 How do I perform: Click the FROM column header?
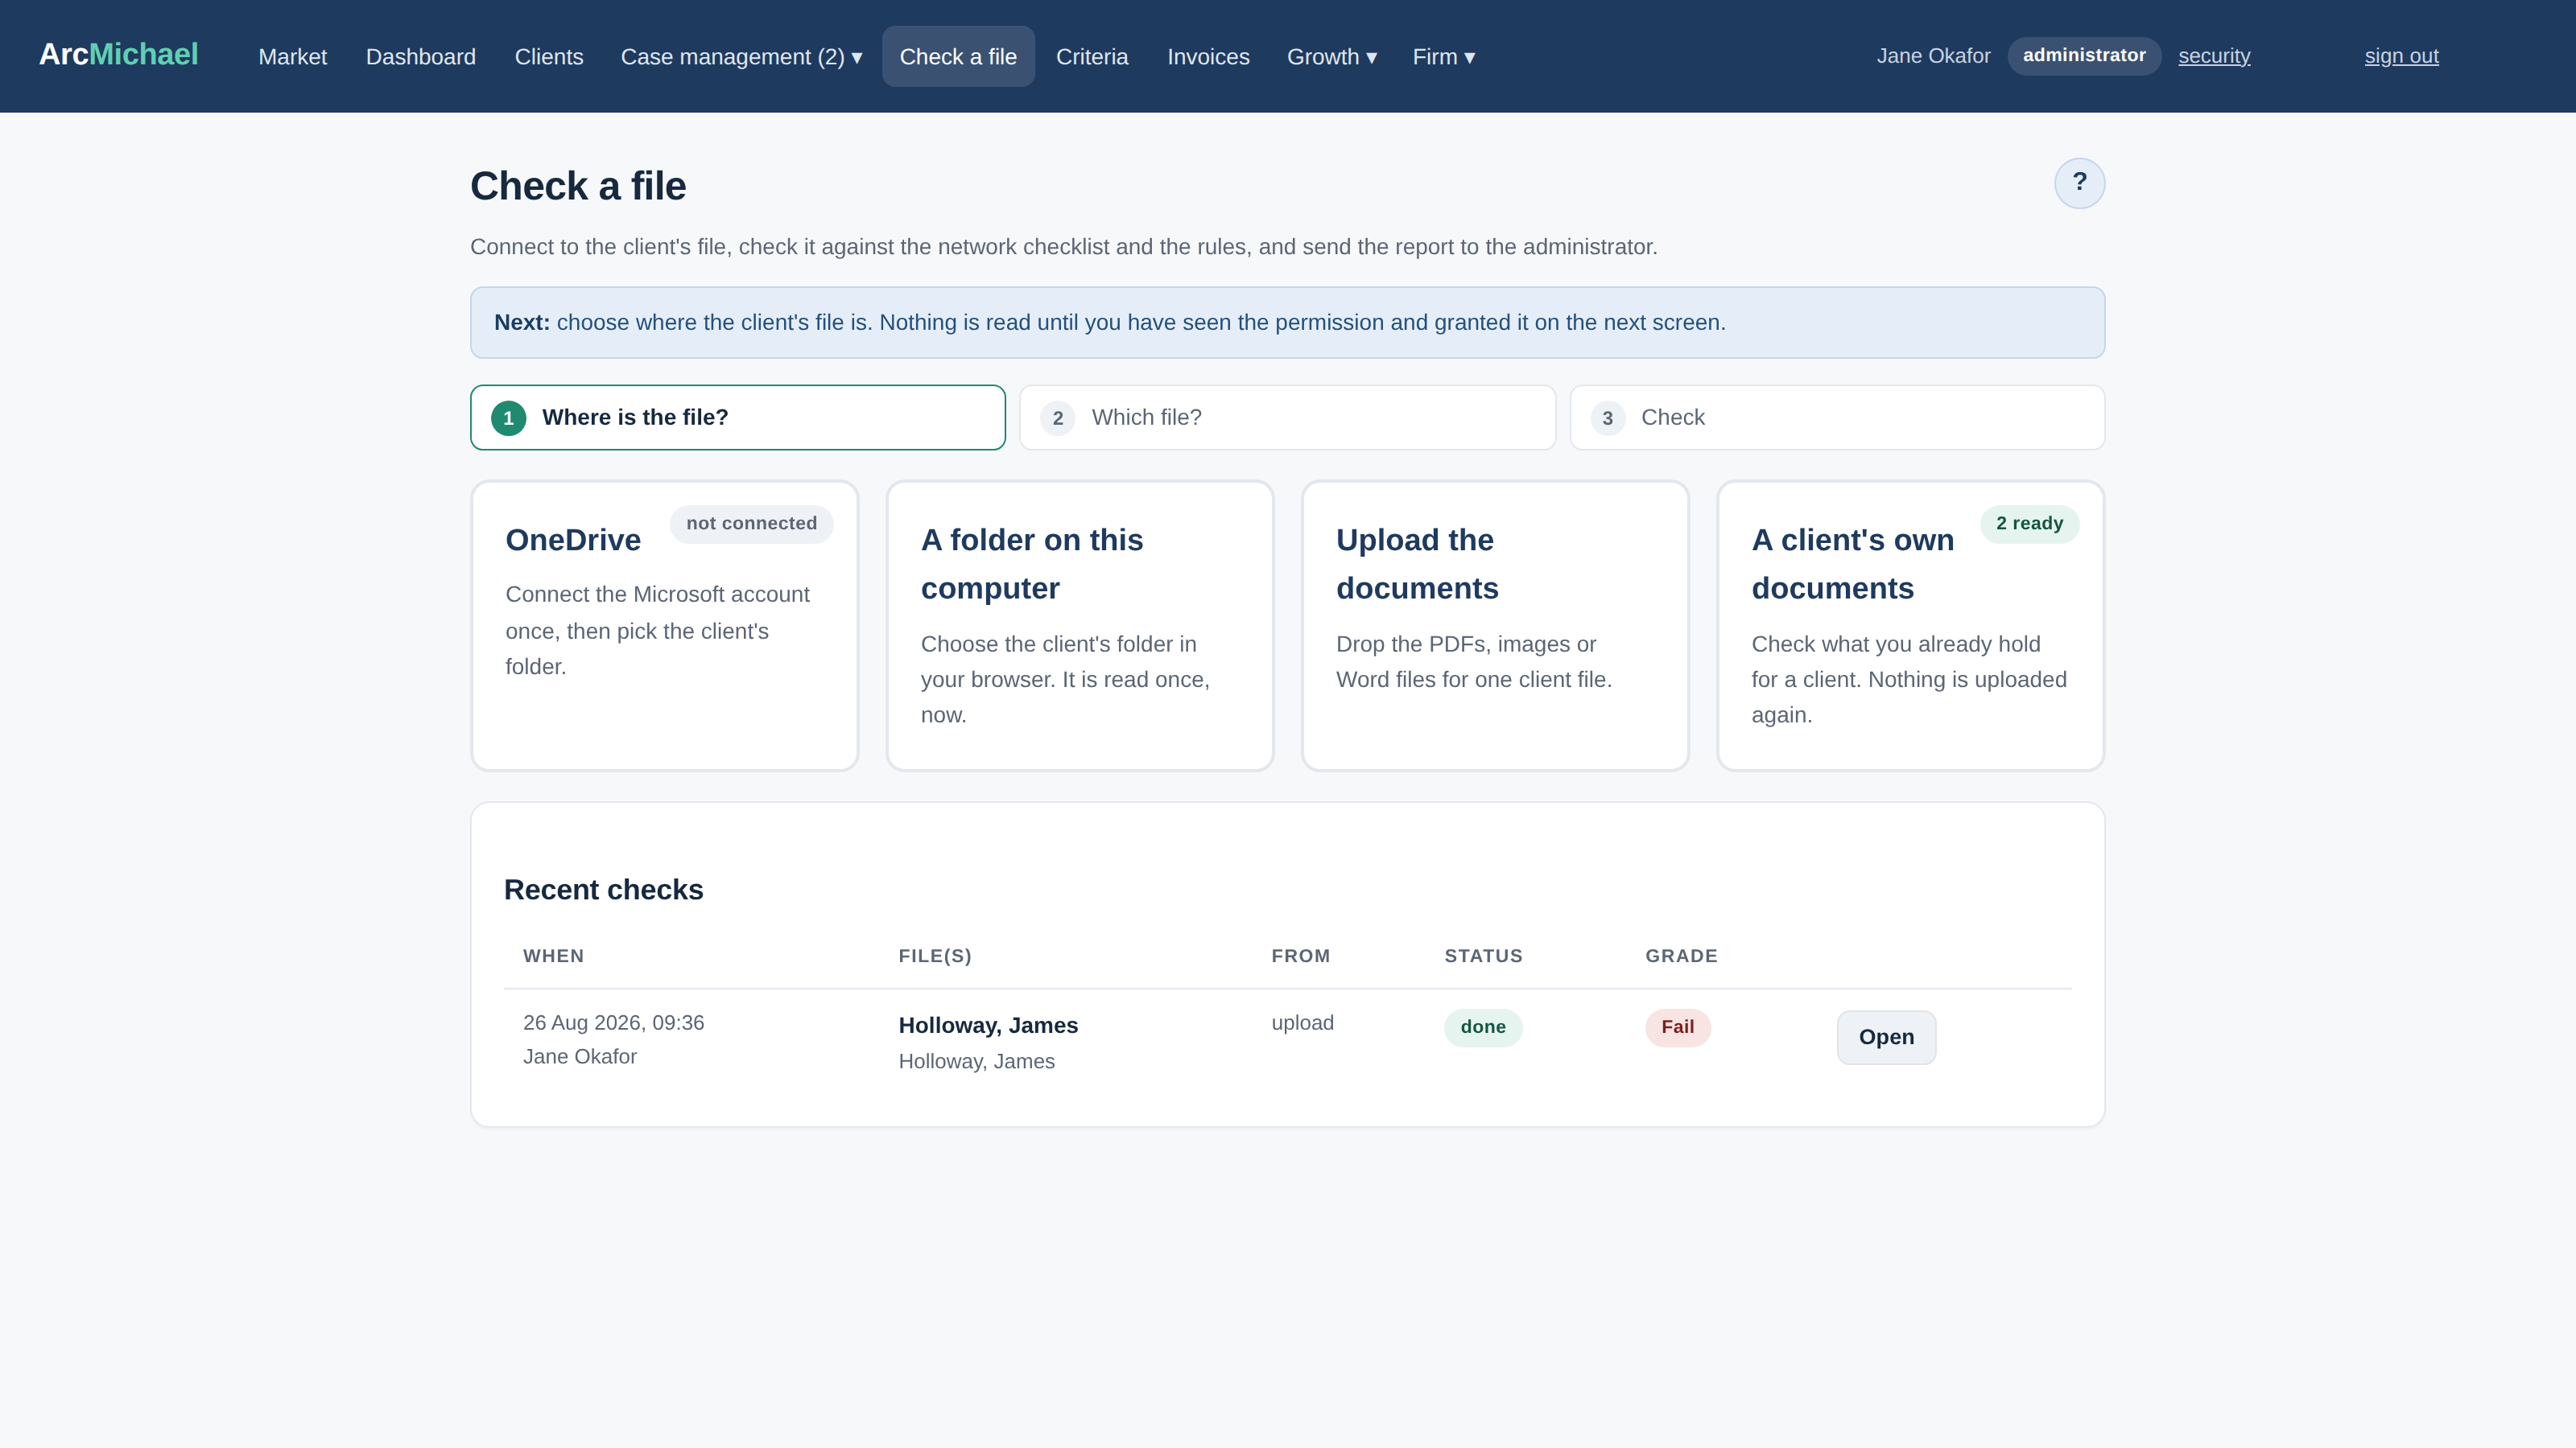tap(1300, 956)
